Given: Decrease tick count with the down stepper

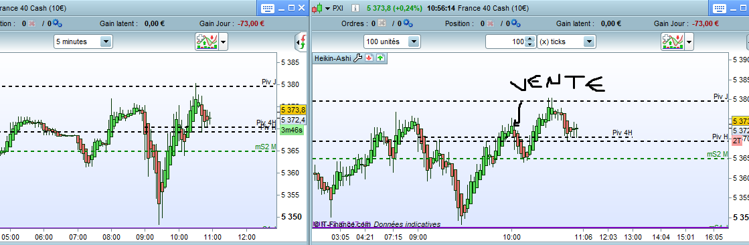Looking at the screenshot, I should coord(529,44).
